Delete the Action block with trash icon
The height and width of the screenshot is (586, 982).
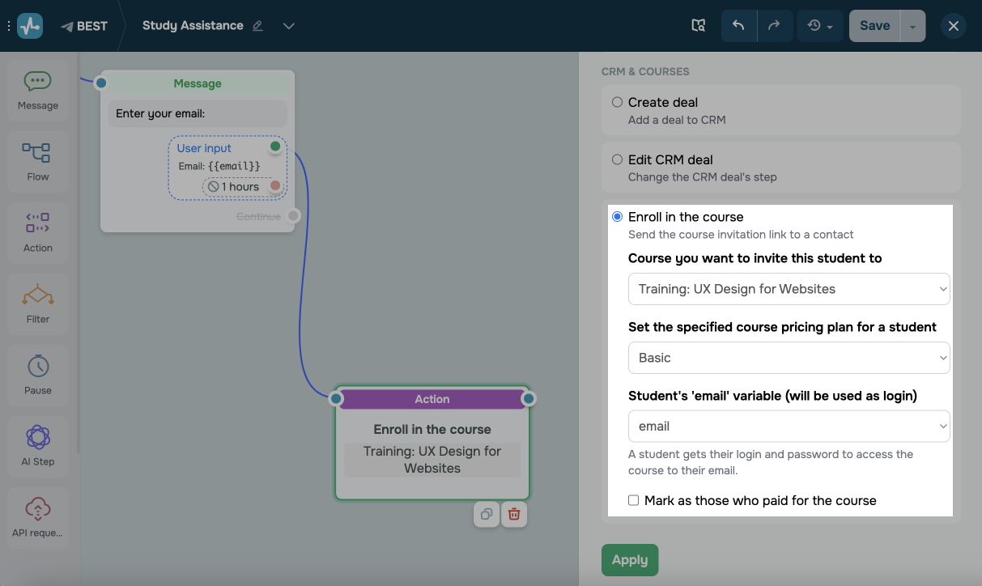coord(514,514)
